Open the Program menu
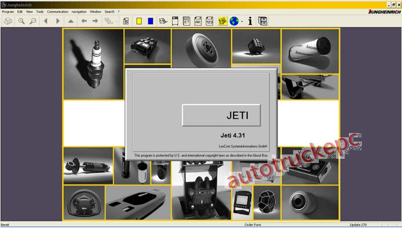The image size is (402, 228). [x=8, y=12]
